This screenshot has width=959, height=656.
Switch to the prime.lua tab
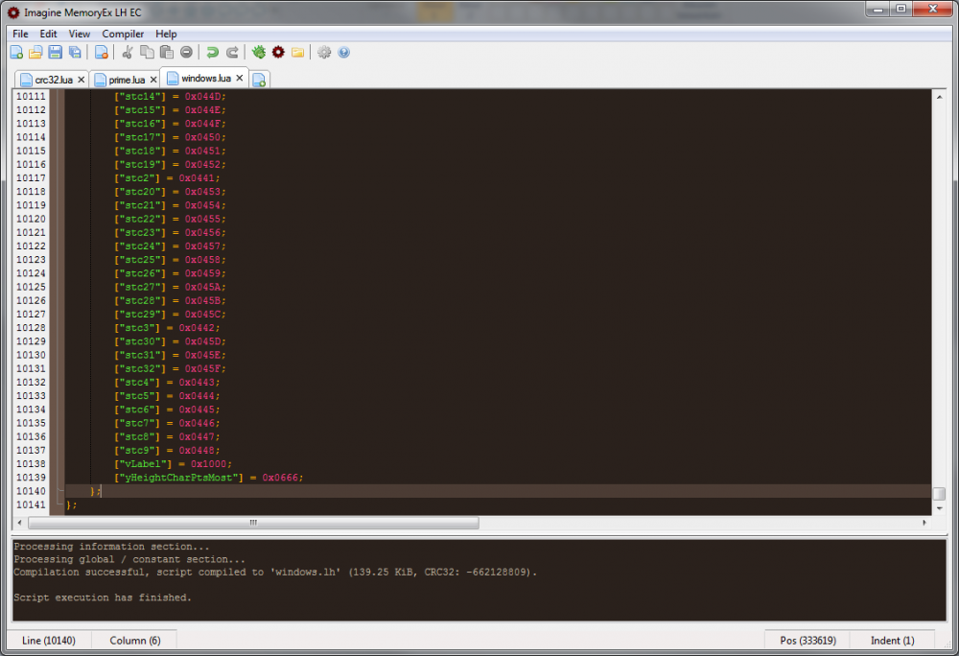pyautogui.click(x=125, y=80)
